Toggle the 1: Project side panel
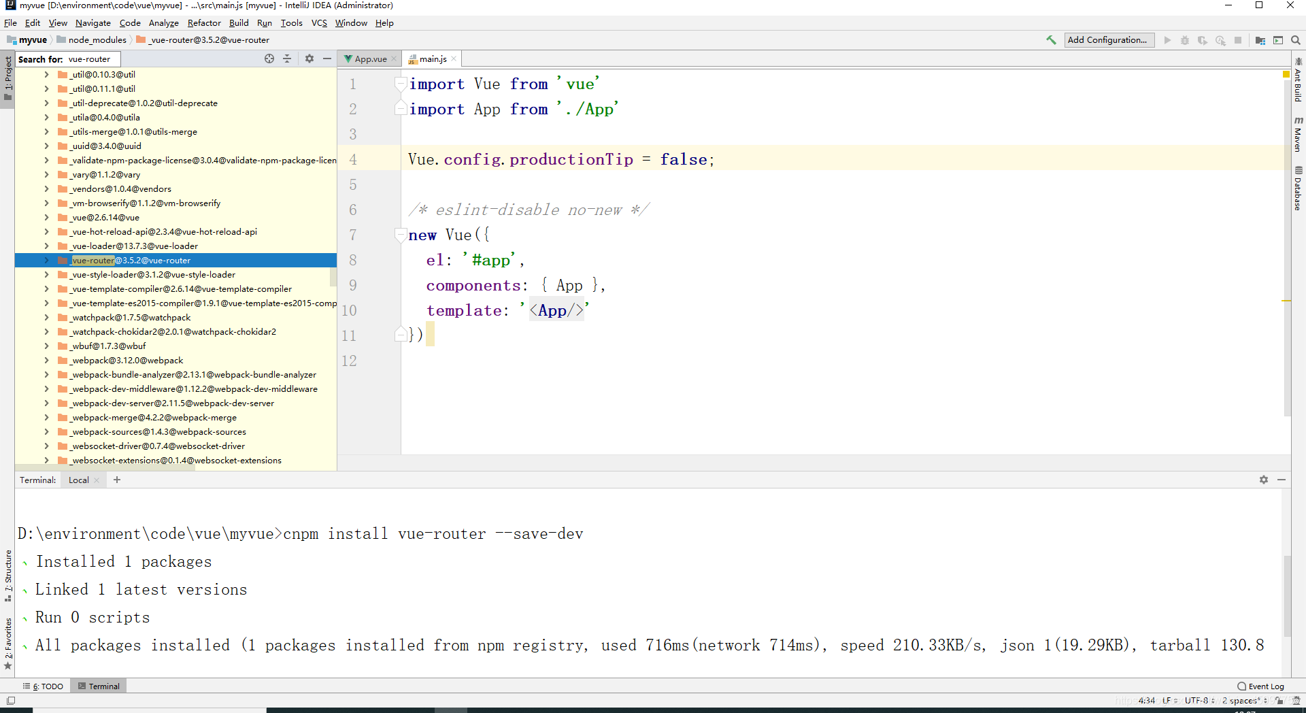Image resolution: width=1306 pixels, height=713 pixels. (x=7, y=78)
